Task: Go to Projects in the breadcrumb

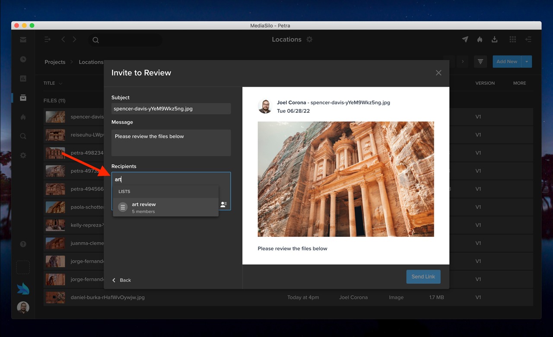Action: [x=55, y=62]
